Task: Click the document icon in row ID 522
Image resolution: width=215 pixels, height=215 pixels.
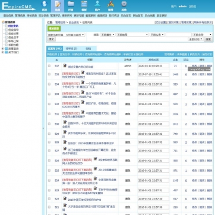Action: pos(65,198)
